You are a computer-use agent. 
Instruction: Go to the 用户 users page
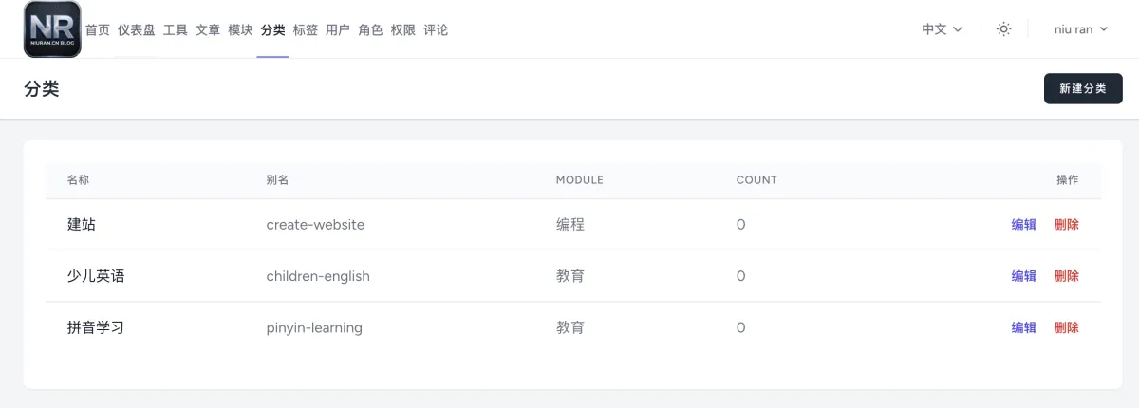point(338,29)
